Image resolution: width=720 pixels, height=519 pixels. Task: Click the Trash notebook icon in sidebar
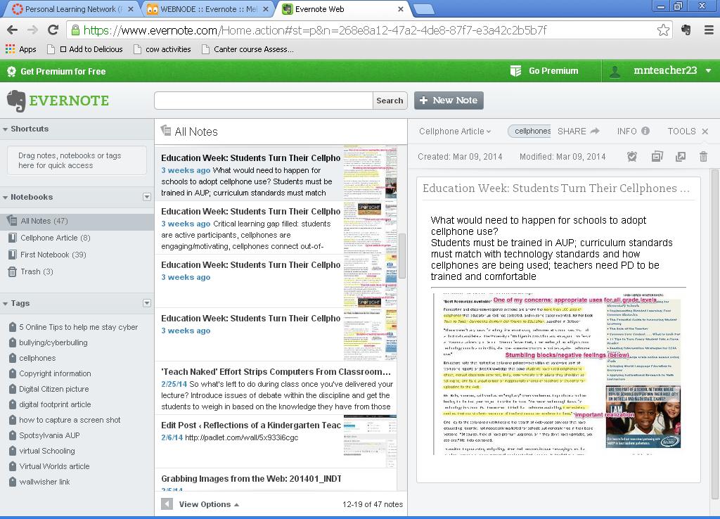tap(13, 272)
